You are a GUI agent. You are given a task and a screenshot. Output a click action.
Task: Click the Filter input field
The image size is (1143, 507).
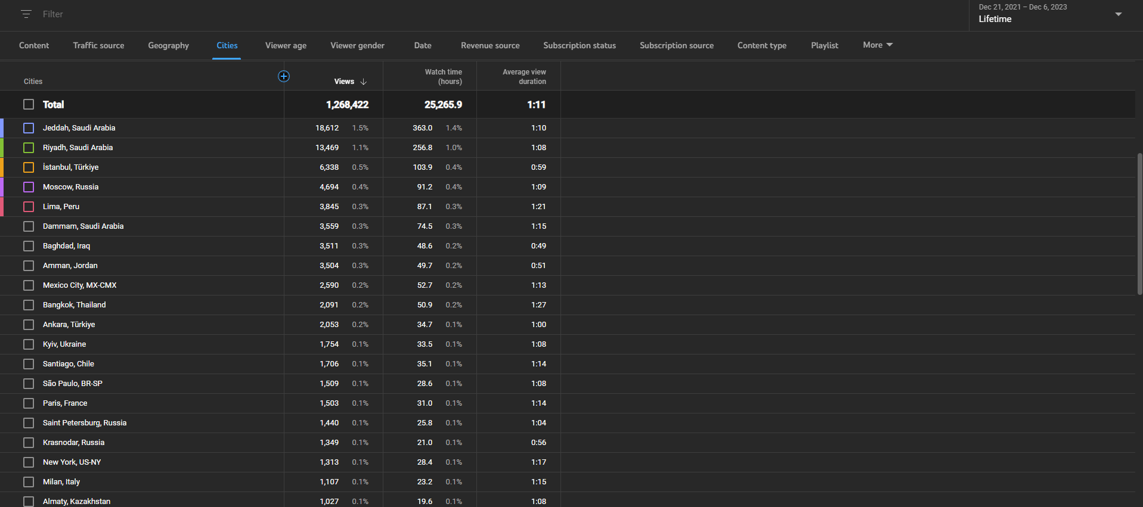[52, 14]
